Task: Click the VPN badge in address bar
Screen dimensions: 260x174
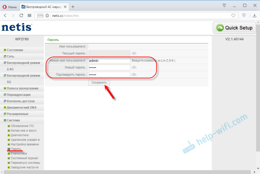Action: 40,15
